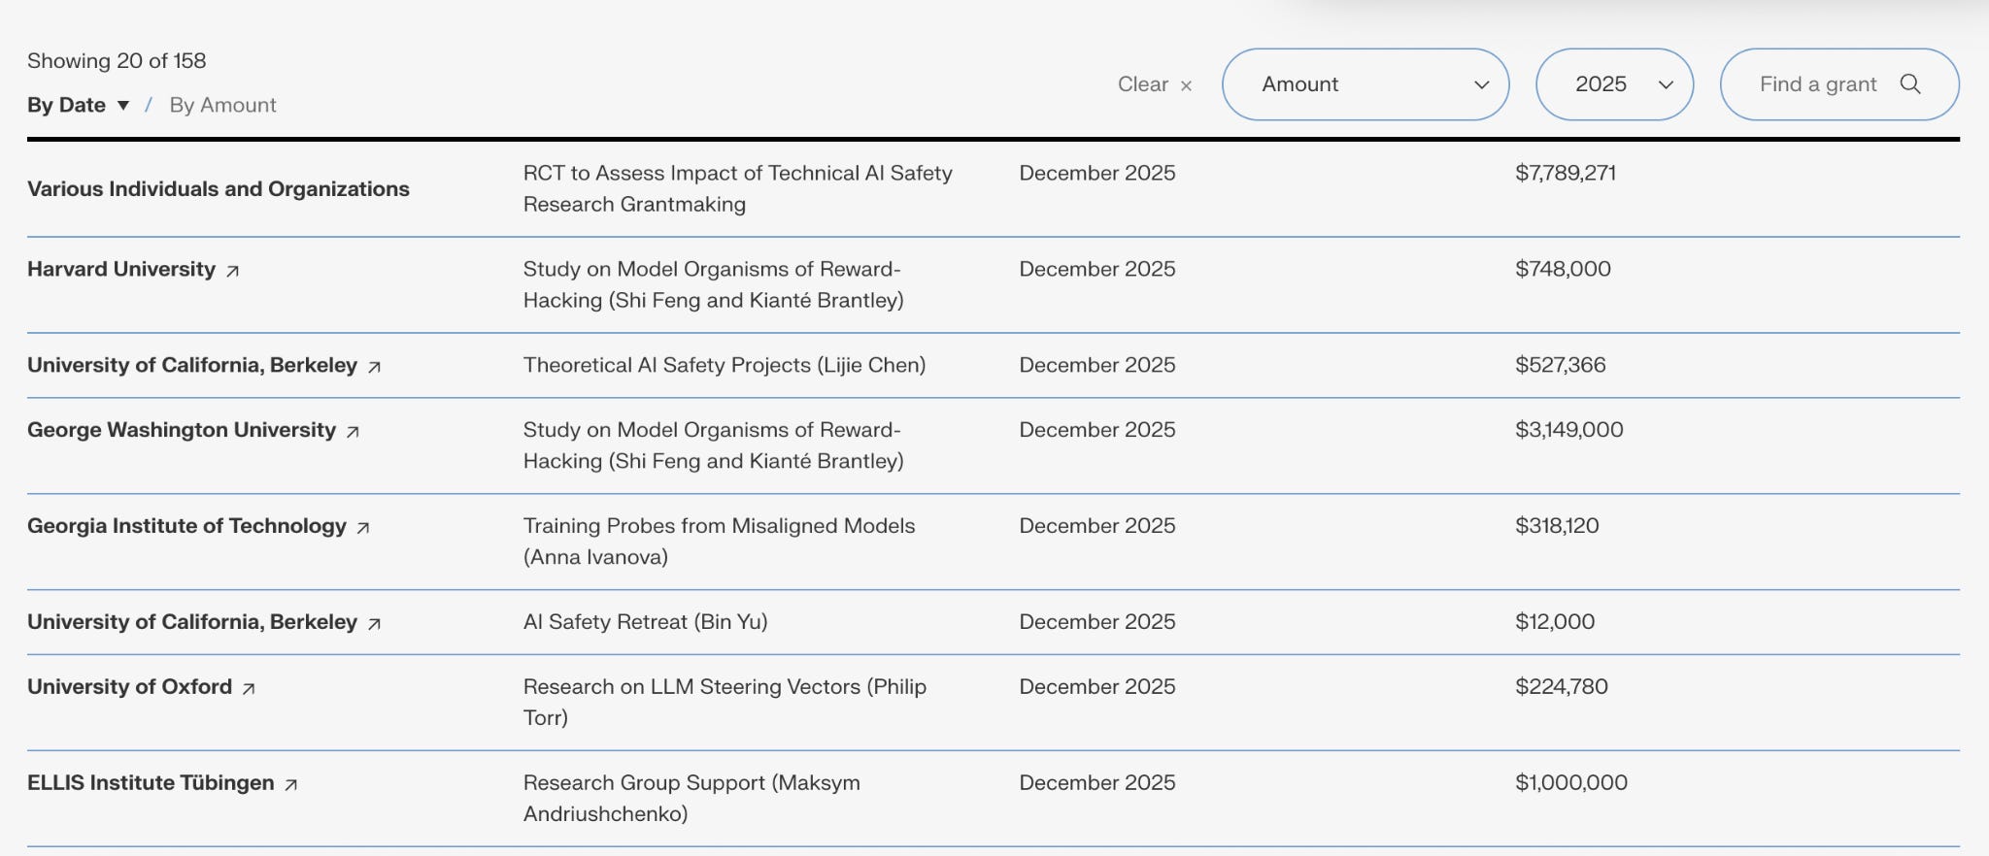
Task: Click 'AI Safety Retreat (Bin Yu)' text
Action: [x=646, y=621]
